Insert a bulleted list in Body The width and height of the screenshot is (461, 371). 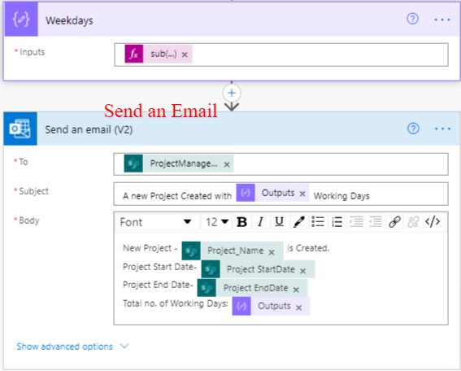318,222
